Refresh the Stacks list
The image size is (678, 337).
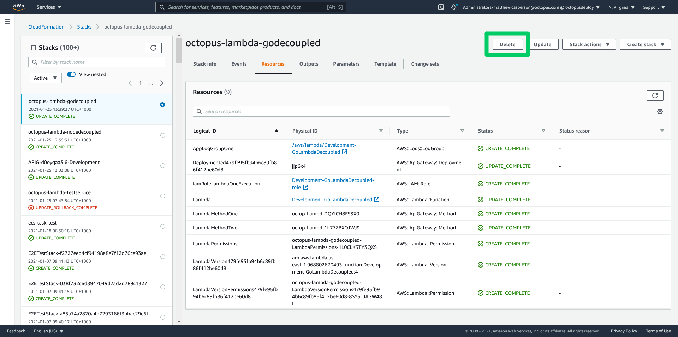(153, 48)
